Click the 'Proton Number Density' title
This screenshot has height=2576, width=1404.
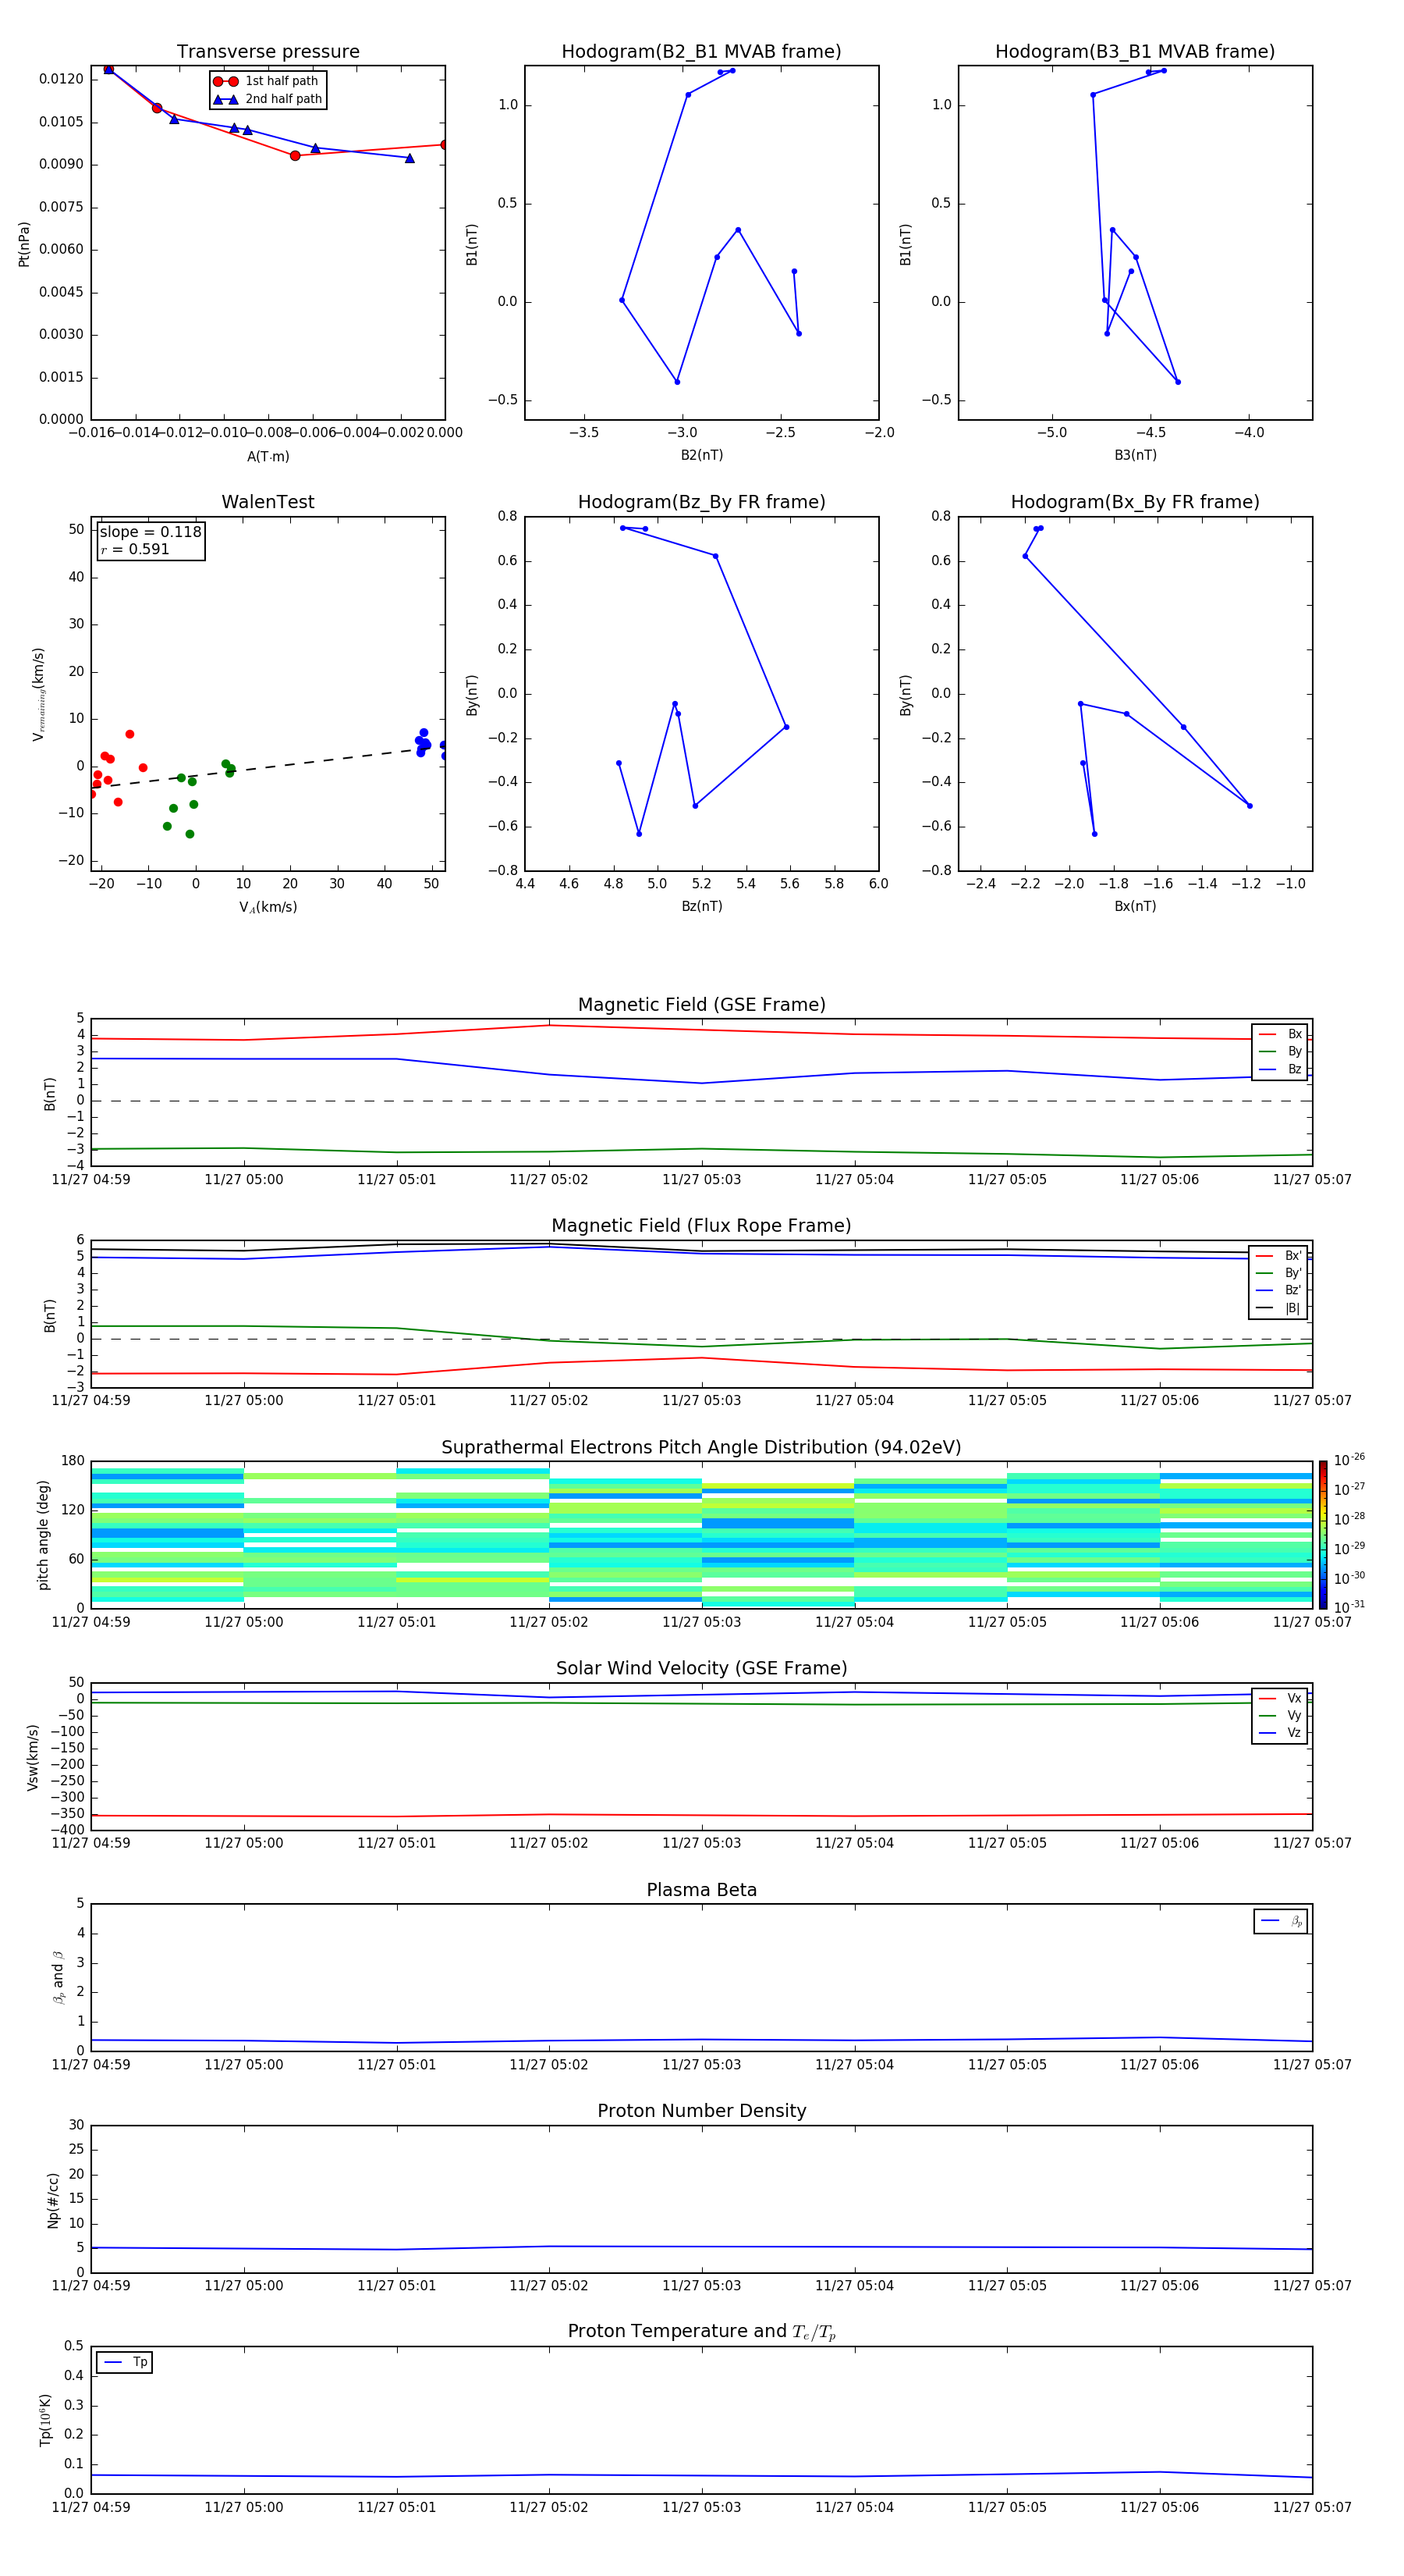pos(701,2111)
